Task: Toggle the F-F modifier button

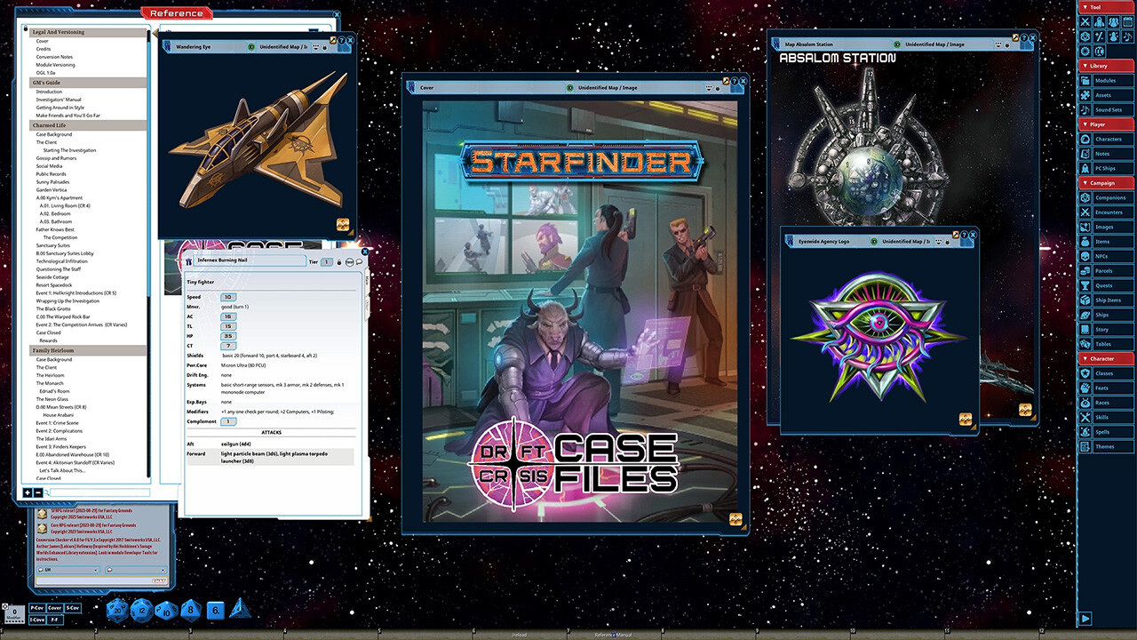Action: pos(54,619)
